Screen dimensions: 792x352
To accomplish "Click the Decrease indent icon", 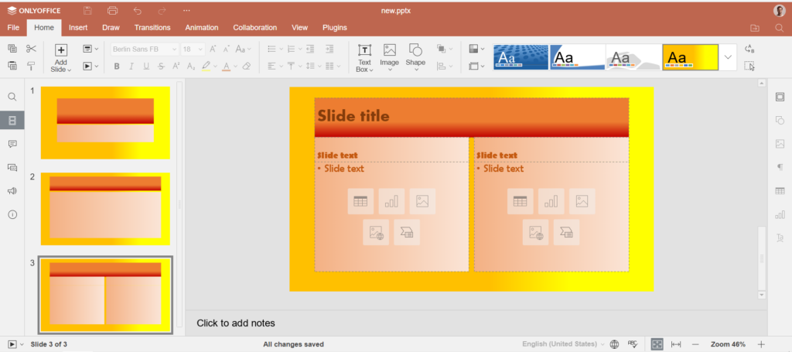I will [x=310, y=49].
